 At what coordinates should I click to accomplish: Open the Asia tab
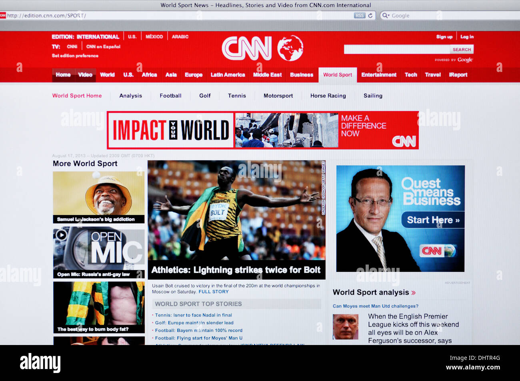pyautogui.click(x=171, y=75)
